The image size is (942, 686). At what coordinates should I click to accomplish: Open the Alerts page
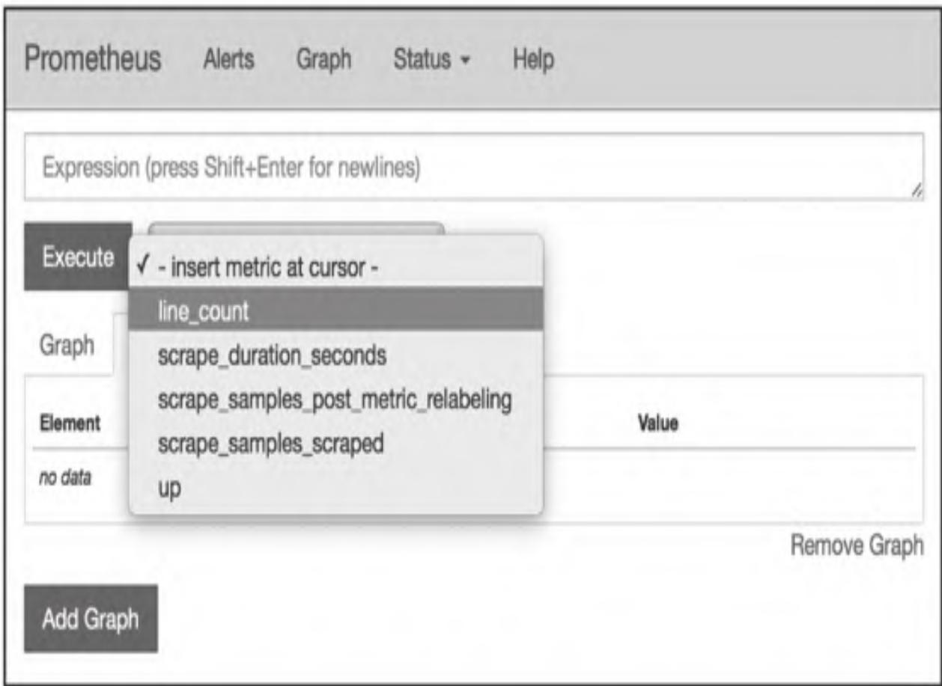point(228,59)
